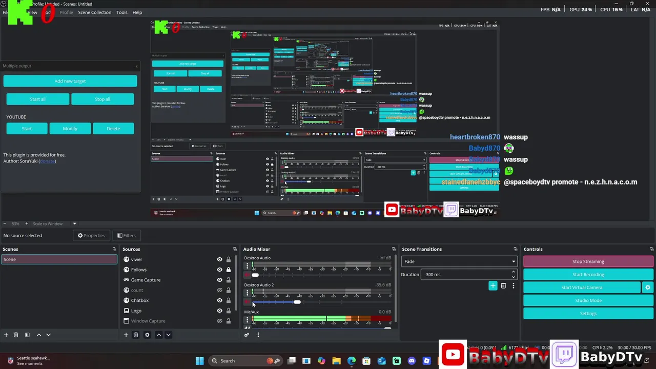Float the Scene Transitions dock icon
The image size is (656, 369).
tap(515, 249)
